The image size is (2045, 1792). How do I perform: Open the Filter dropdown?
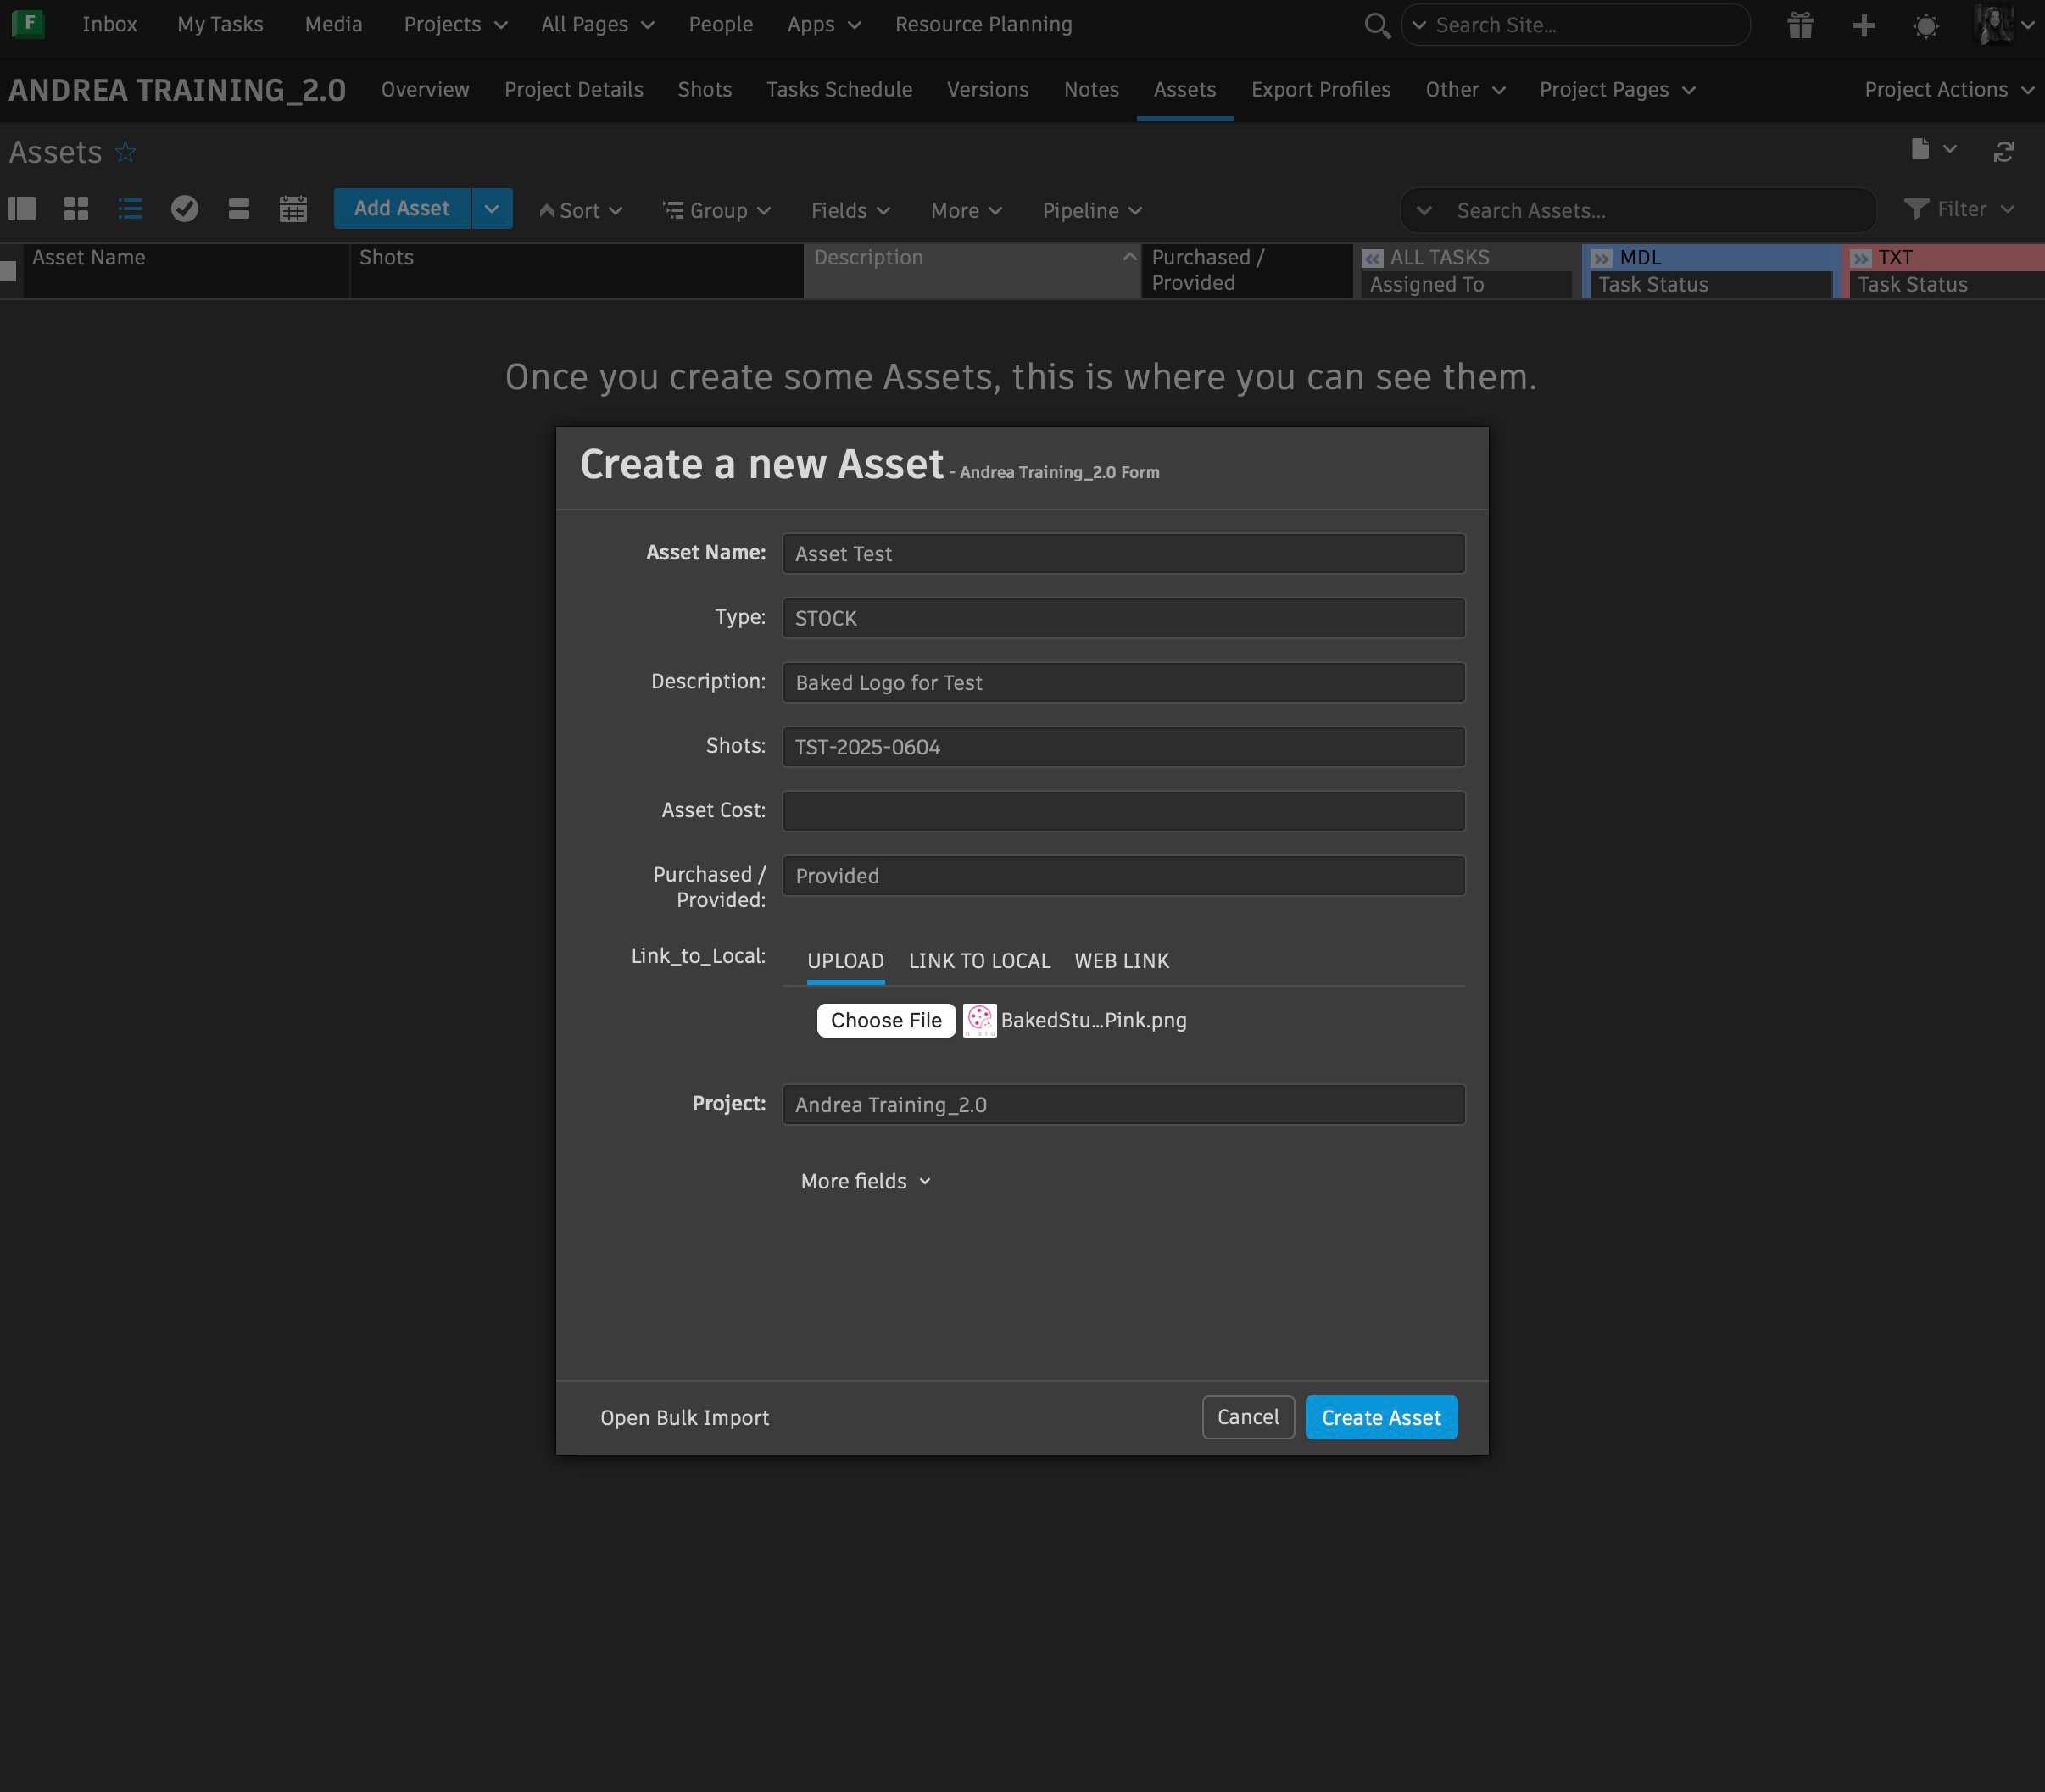coord(1960,209)
